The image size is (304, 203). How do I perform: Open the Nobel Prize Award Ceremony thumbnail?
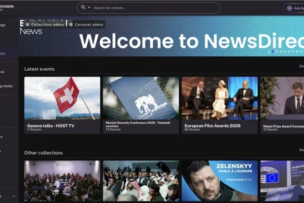pos(282,98)
